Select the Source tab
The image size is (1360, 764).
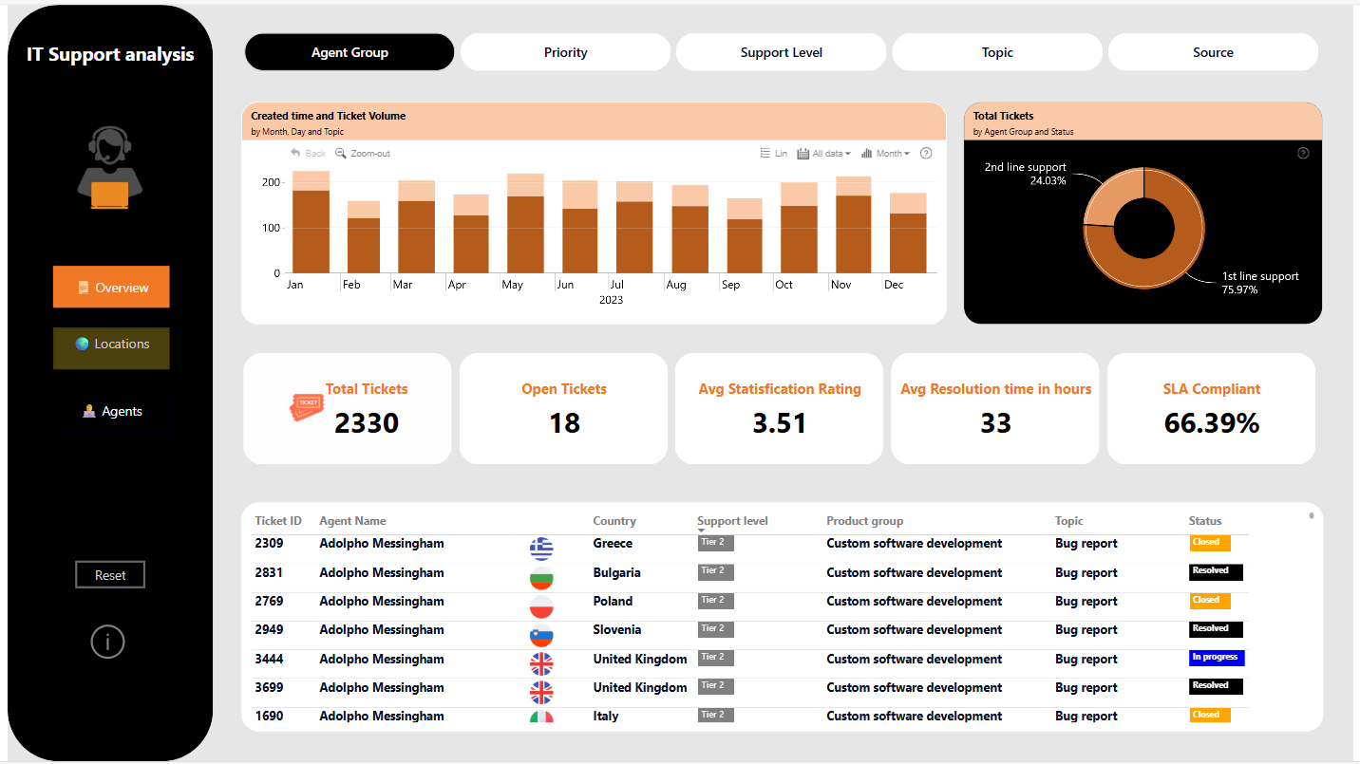pyautogui.click(x=1213, y=53)
